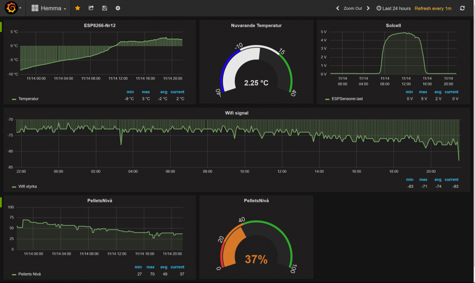Open the Solcell panel title menu

tap(393, 26)
